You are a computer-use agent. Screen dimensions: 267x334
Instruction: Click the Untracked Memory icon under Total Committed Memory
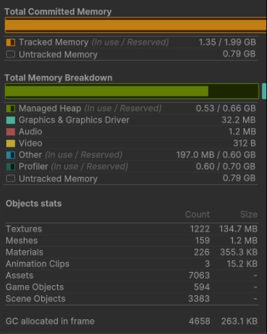(x=10, y=54)
